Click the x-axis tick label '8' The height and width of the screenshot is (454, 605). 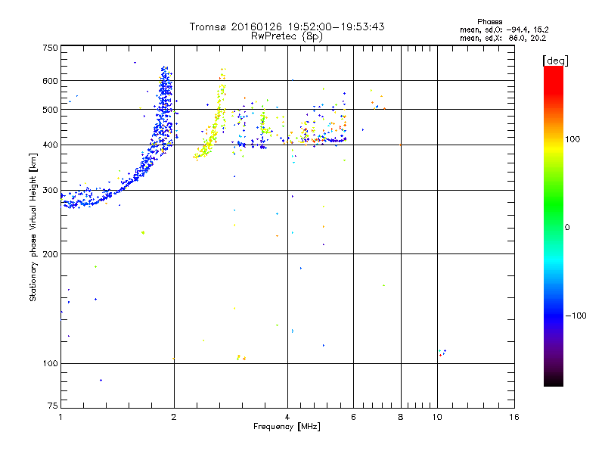(401, 417)
